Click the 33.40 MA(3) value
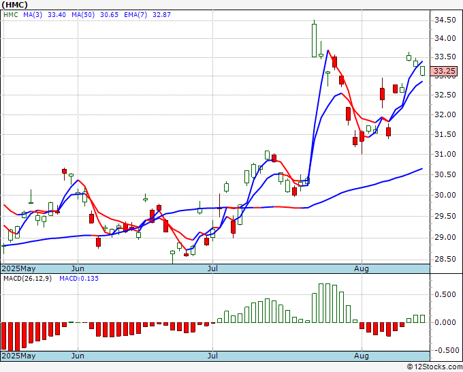Image resolution: width=463 pixels, height=372 pixels. [x=57, y=15]
